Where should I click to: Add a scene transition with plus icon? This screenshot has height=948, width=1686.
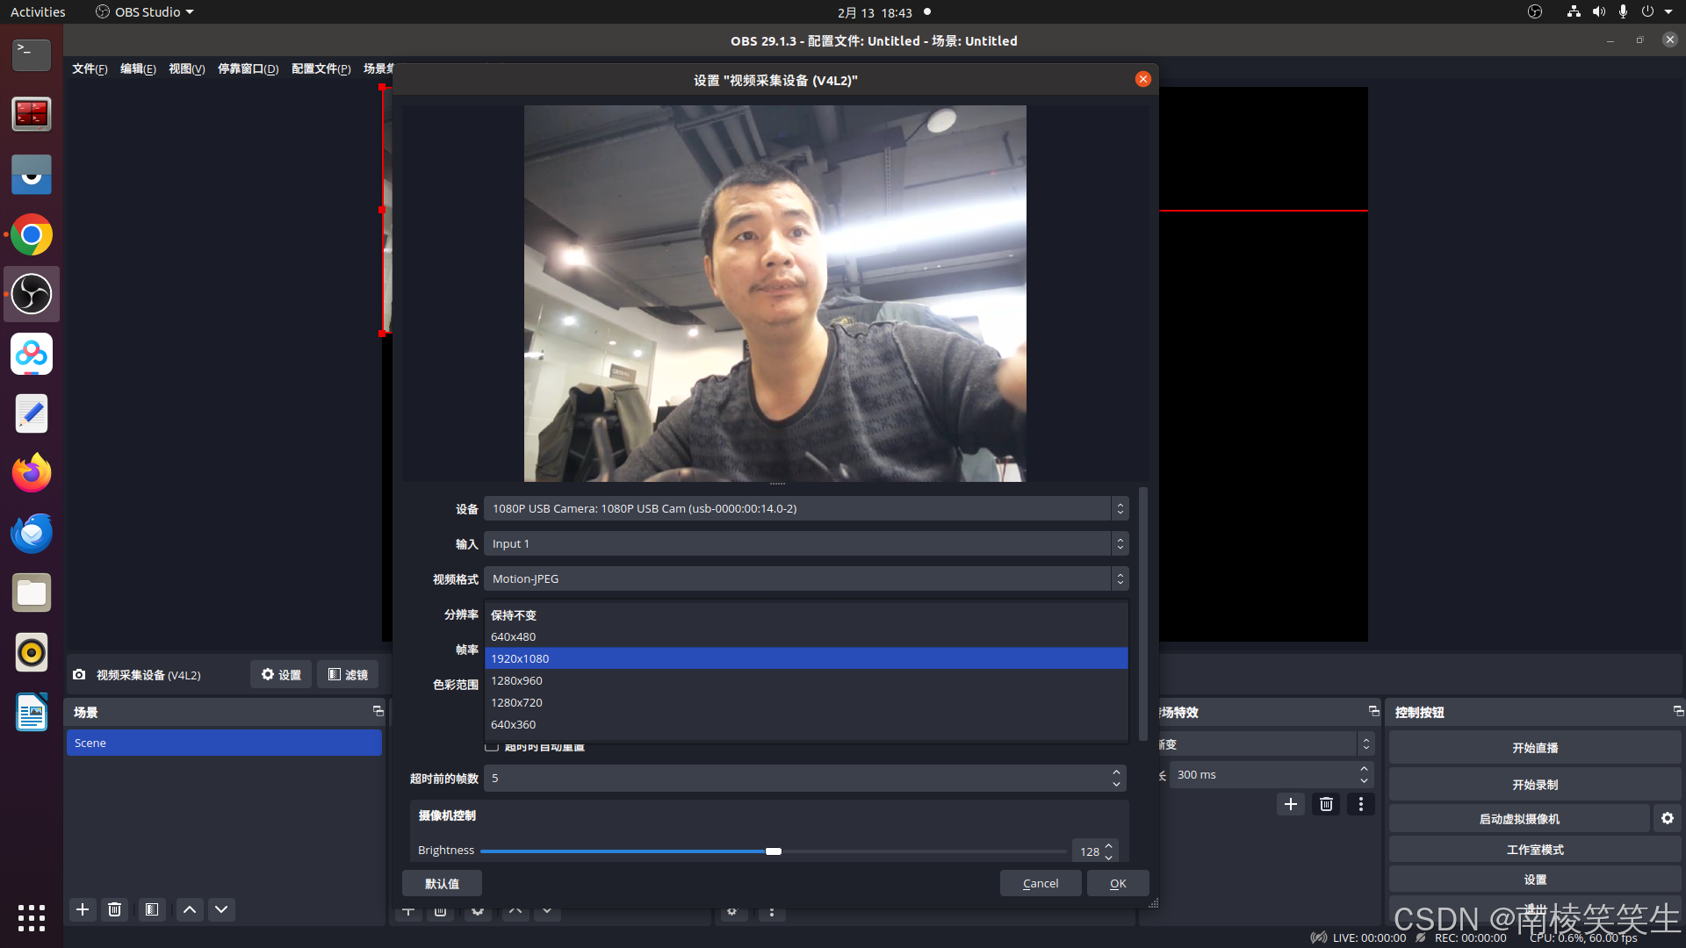click(x=1290, y=804)
